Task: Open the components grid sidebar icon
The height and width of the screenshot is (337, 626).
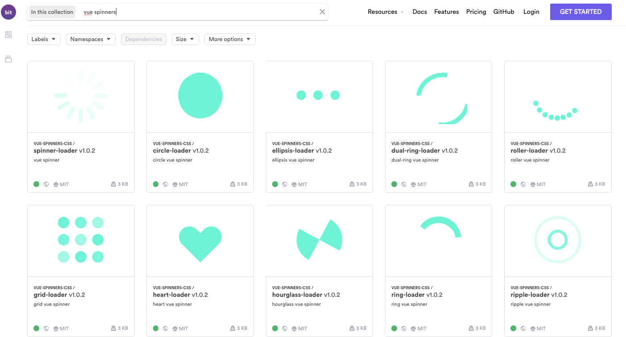Action: click(x=8, y=34)
